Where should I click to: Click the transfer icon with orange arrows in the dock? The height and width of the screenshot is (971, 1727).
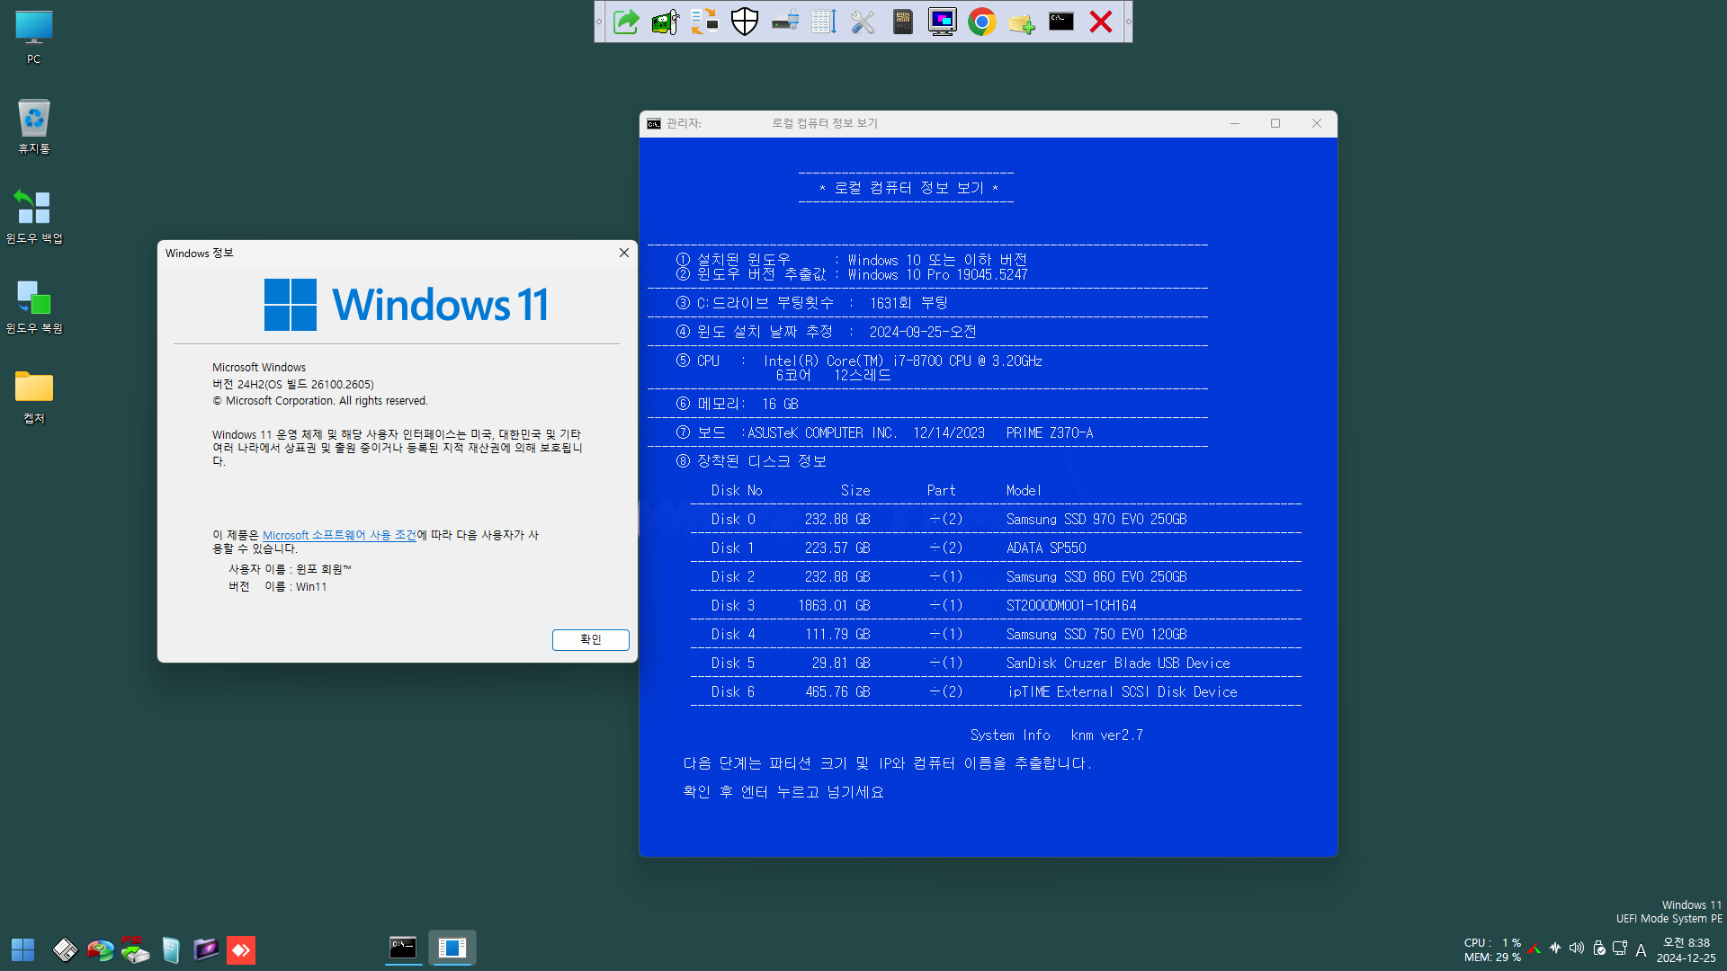(x=705, y=22)
